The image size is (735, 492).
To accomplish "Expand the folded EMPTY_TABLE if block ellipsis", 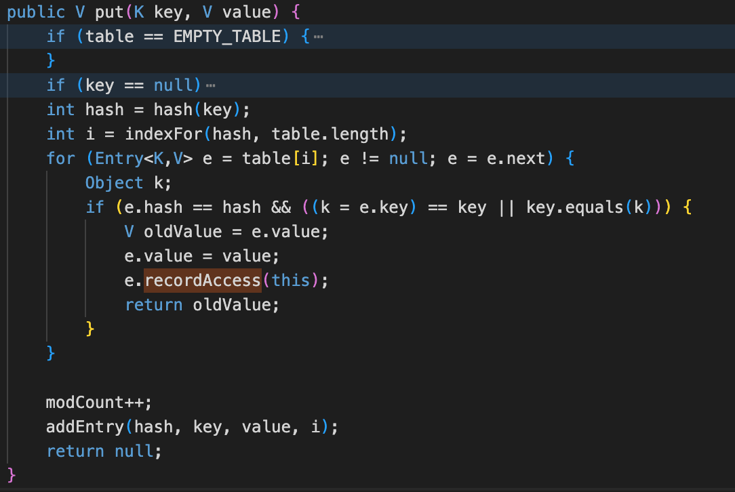I will click(318, 37).
